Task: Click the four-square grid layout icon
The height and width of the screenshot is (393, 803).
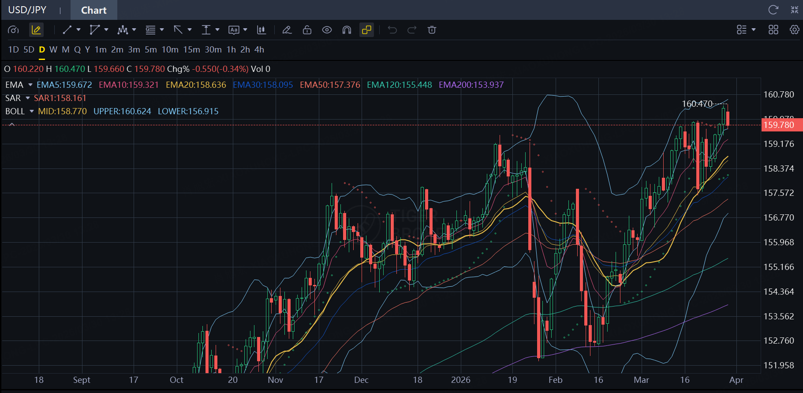Action: click(x=773, y=30)
